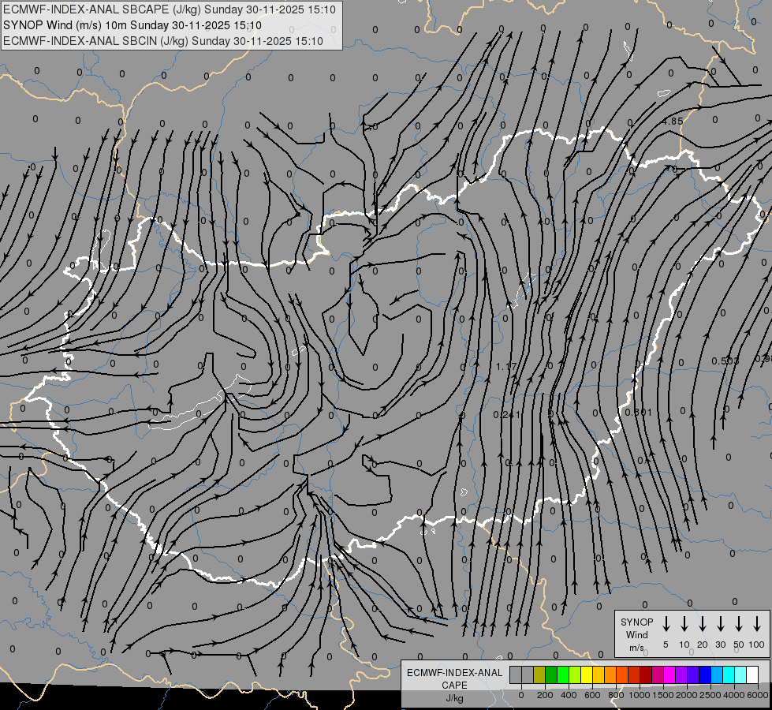Click the 6000 tick label on color bar

(x=758, y=695)
